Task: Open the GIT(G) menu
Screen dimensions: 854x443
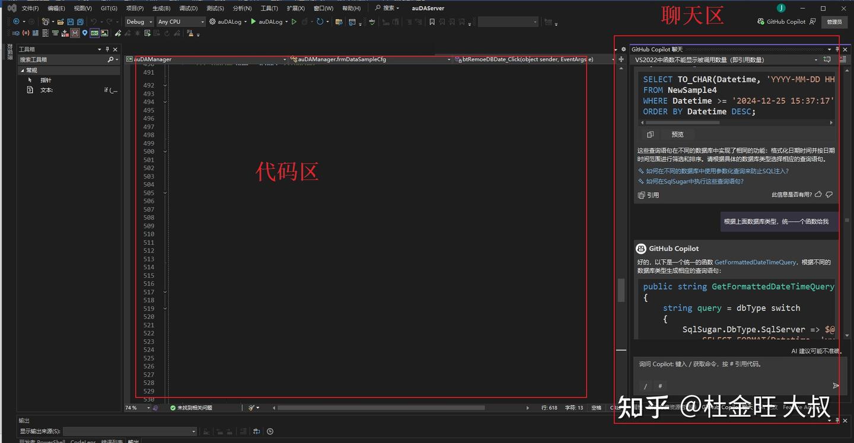Action: tap(109, 8)
